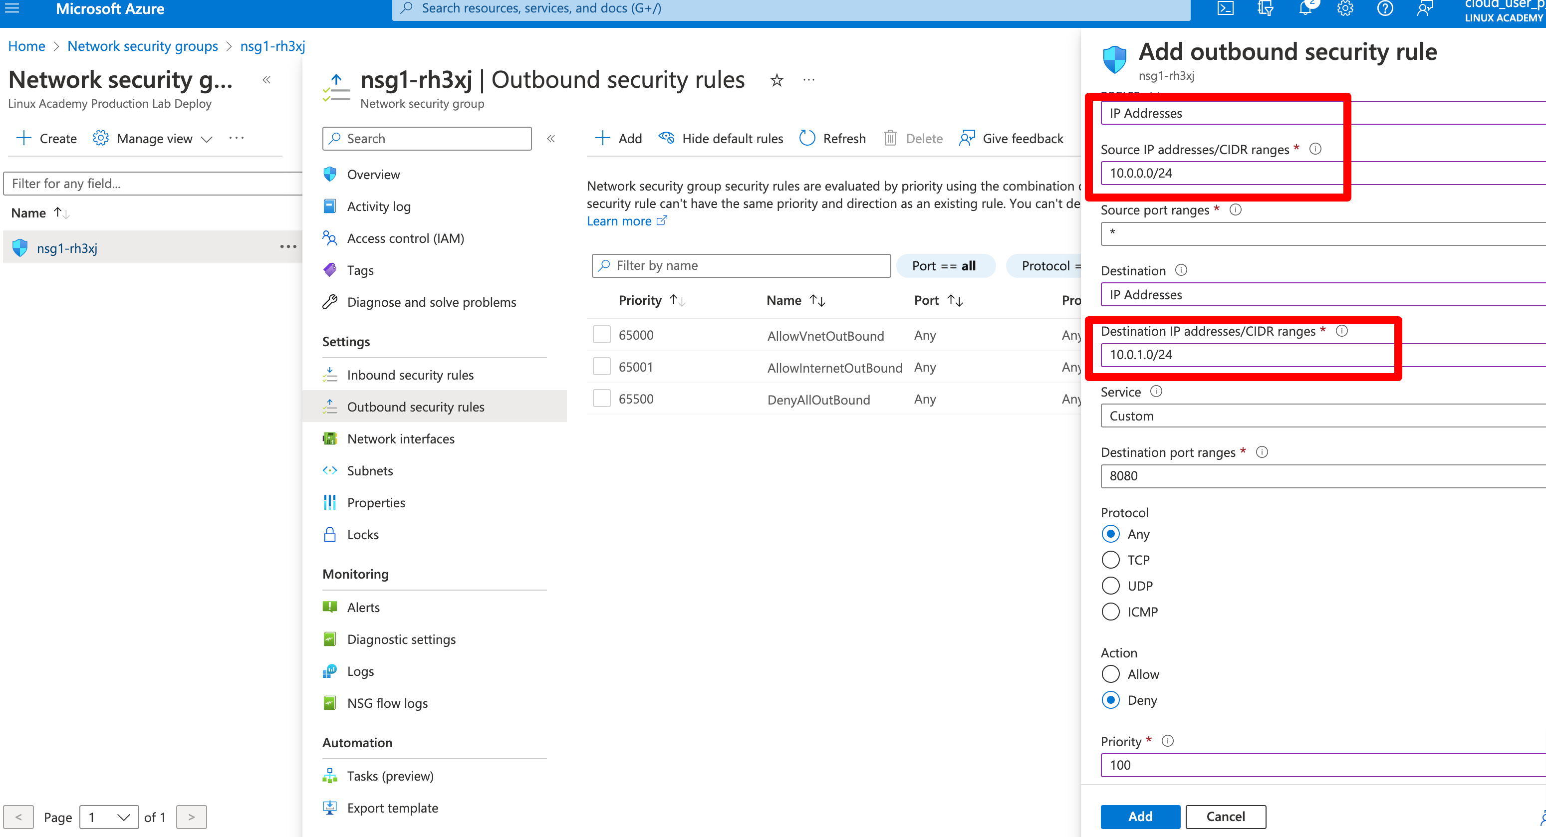Screen dimensions: 1546x837
Task: Open Network interfaces menu item
Action: tap(400, 438)
